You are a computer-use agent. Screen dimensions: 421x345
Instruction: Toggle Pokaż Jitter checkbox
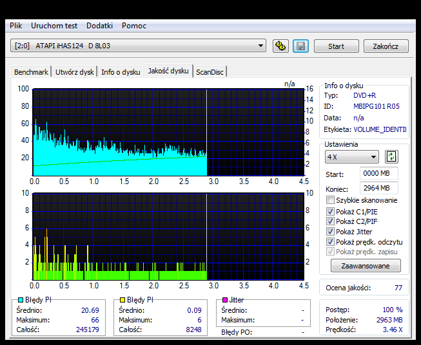(330, 231)
